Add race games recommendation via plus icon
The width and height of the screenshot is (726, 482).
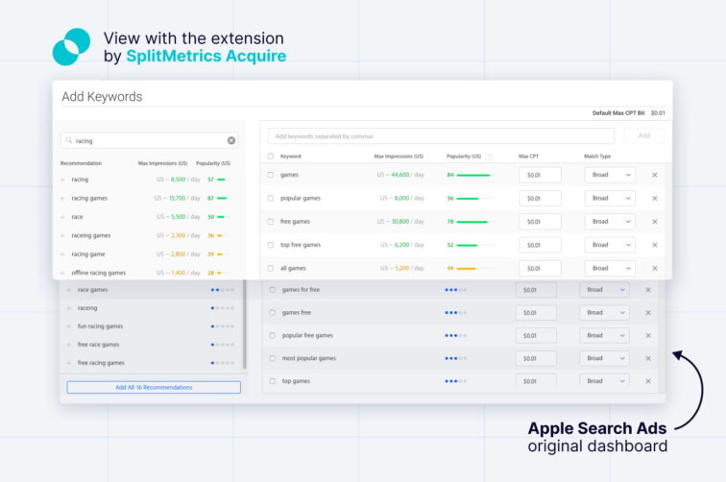pyautogui.click(x=68, y=290)
